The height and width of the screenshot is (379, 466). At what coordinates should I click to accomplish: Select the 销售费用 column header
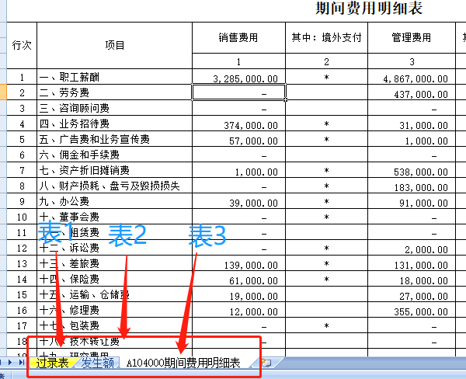tap(238, 38)
